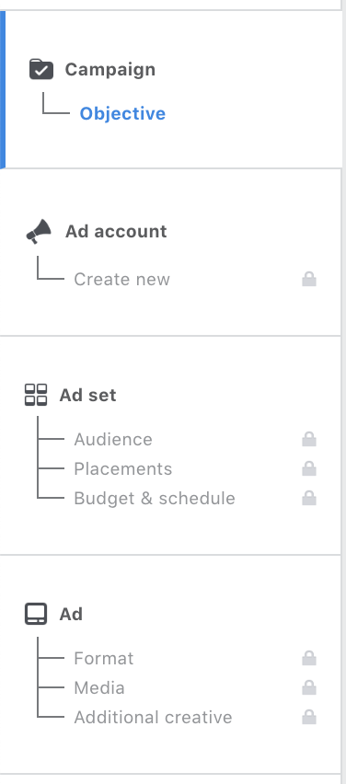
Task: Open the Placements step
Action: 123,469
